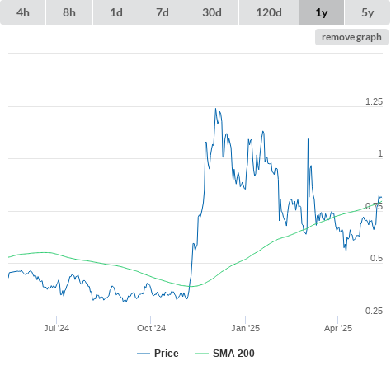
Task: Click the Apr '25 axis label
Action: coord(338,328)
